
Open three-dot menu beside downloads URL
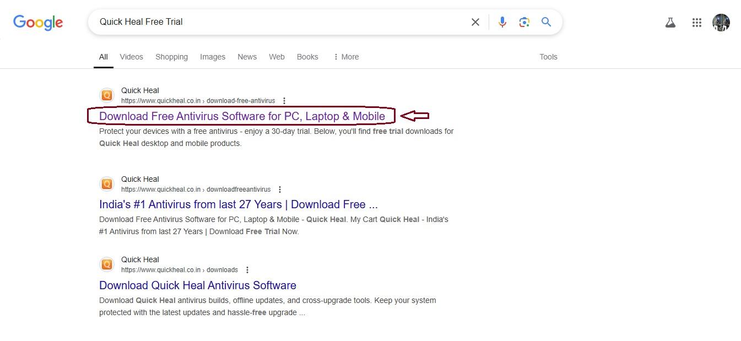point(247,270)
